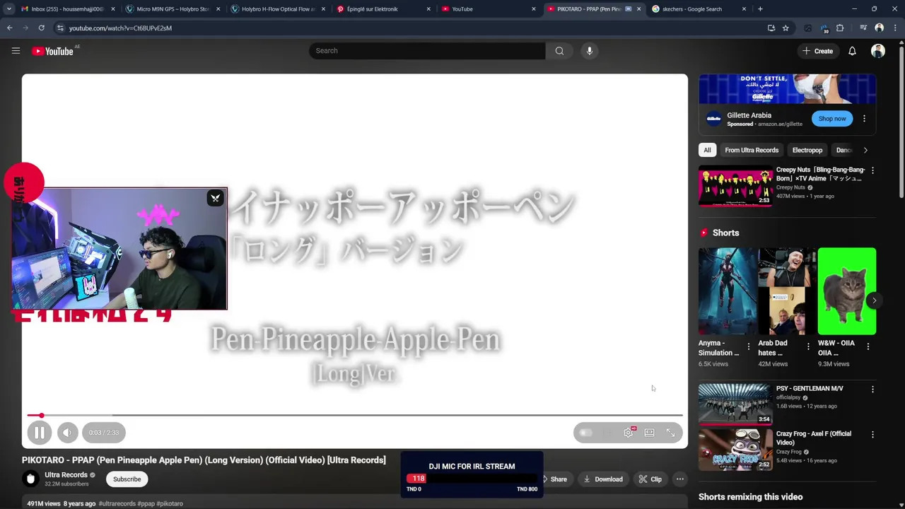905x509 pixels.
Task: Open the YouTube account avatar menu
Action: point(878,51)
